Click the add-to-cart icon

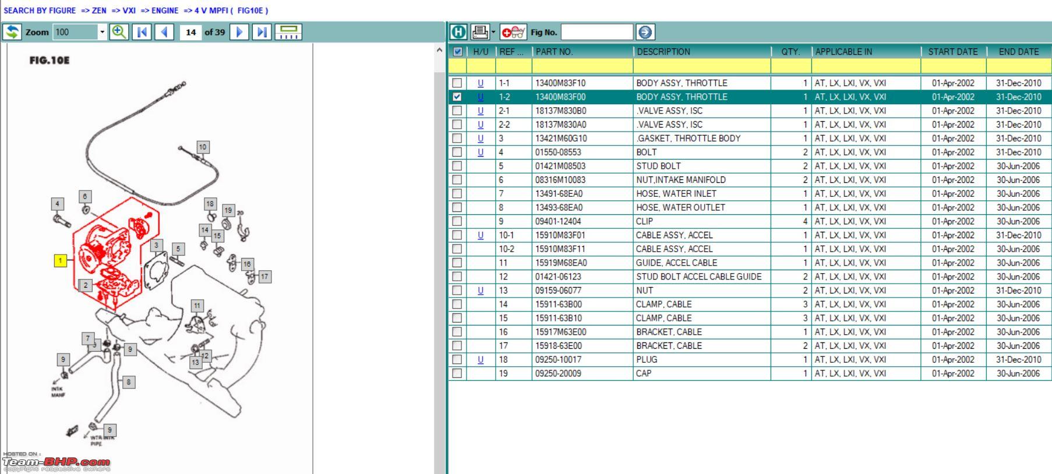tap(513, 32)
